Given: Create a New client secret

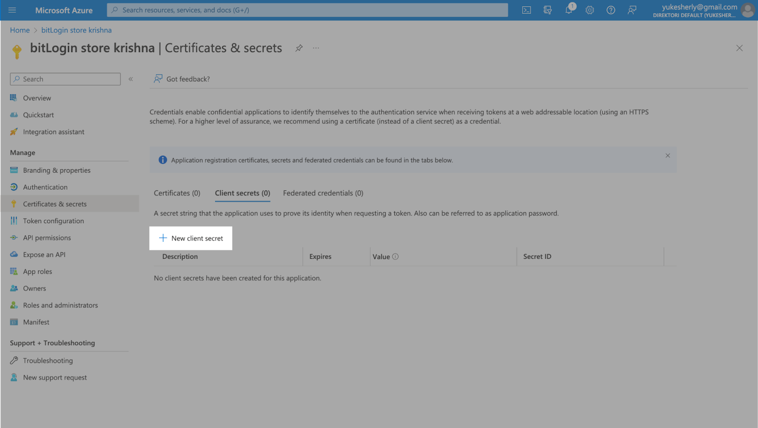Looking at the screenshot, I should pyautogui.click(x=191, y=238).
